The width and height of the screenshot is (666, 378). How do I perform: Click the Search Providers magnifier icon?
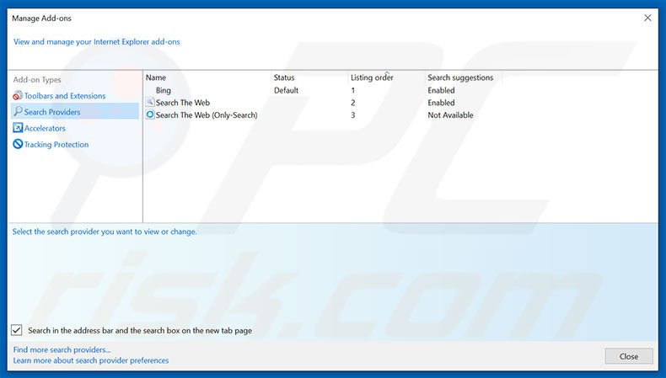18,112
